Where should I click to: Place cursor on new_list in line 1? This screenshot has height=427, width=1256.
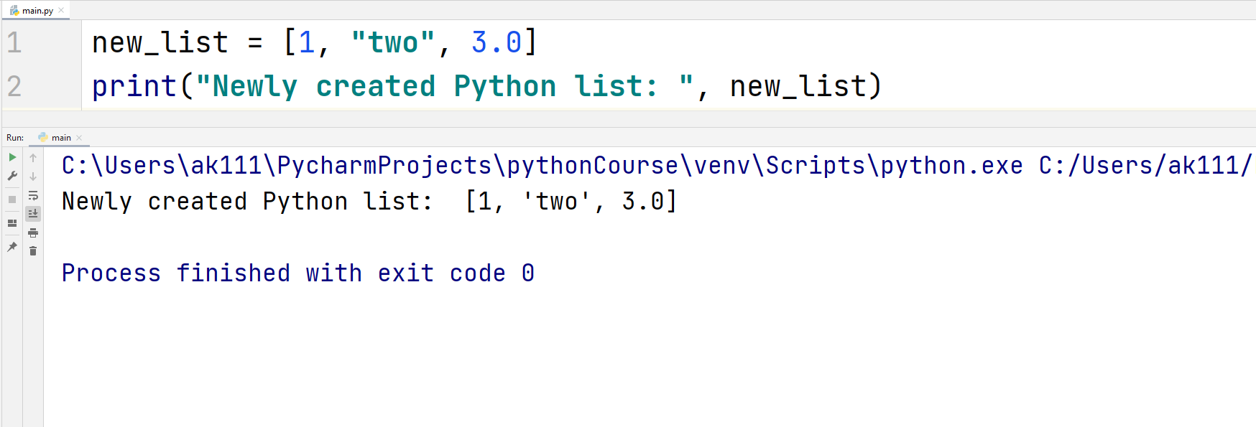click(160, 43)
